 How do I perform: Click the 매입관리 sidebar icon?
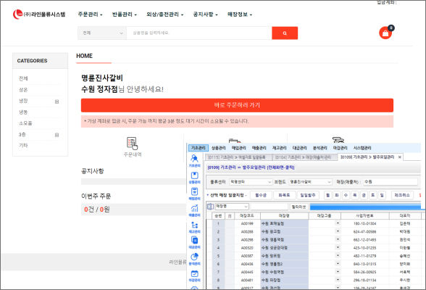coord(194,194)
